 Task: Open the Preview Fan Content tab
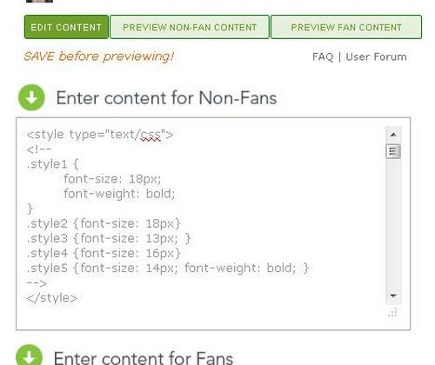pyautogui.click(x=346, y=27)
